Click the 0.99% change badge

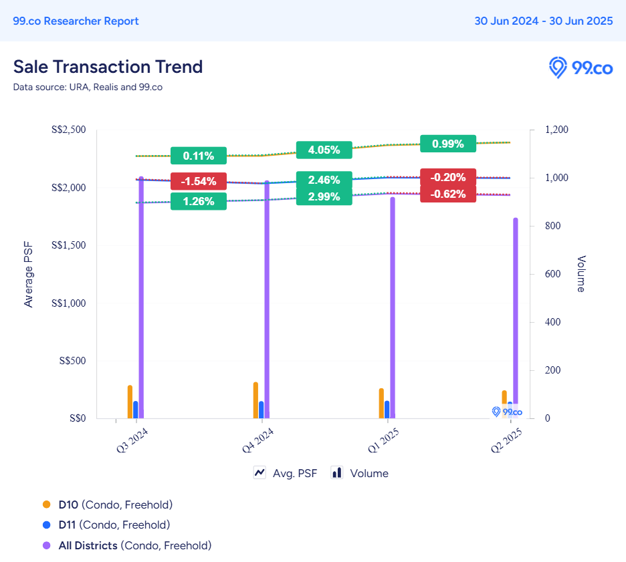click(448, 144)
